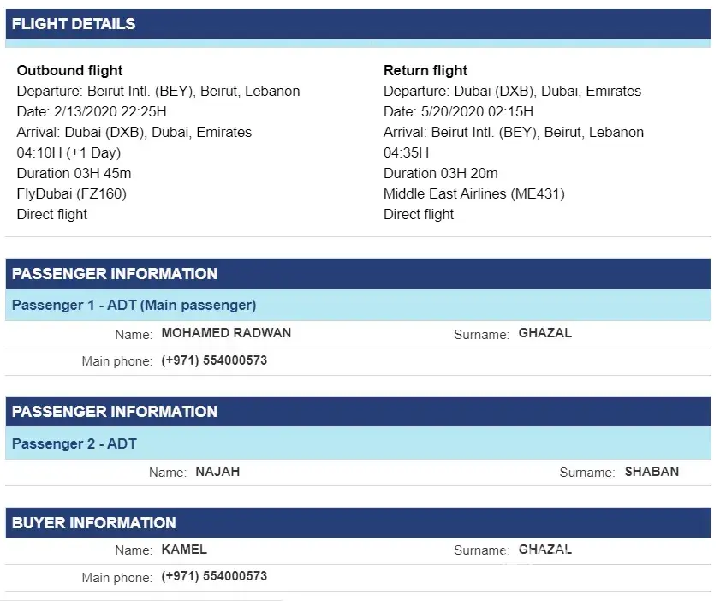Click the outbound Duration 03H 45m text
The image size is (726, 601).
(74, 173)
